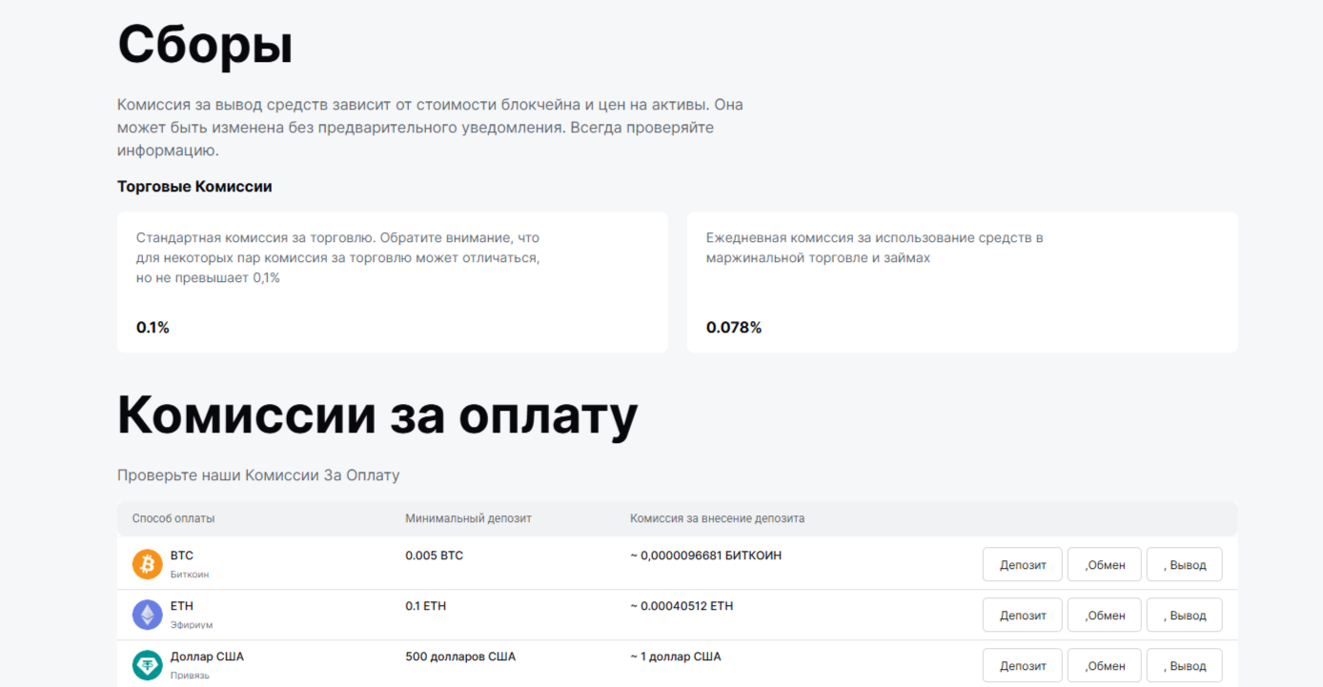Click Обмен in the BTC row
The width and height of the screenshot is (1323, 687).
[1104, 564]
